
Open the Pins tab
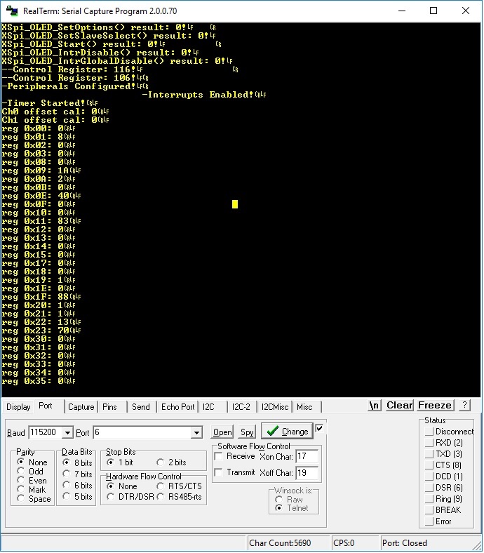(109, 407)
